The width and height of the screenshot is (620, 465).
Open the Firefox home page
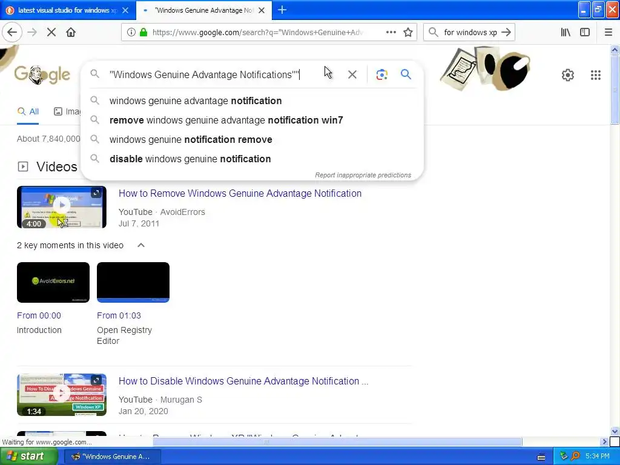pos(71,32)
